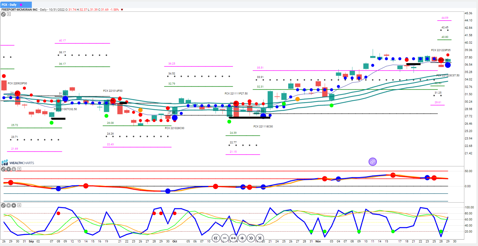
Task: Click the 38.17 dotted level label
Action: point(62,52)
